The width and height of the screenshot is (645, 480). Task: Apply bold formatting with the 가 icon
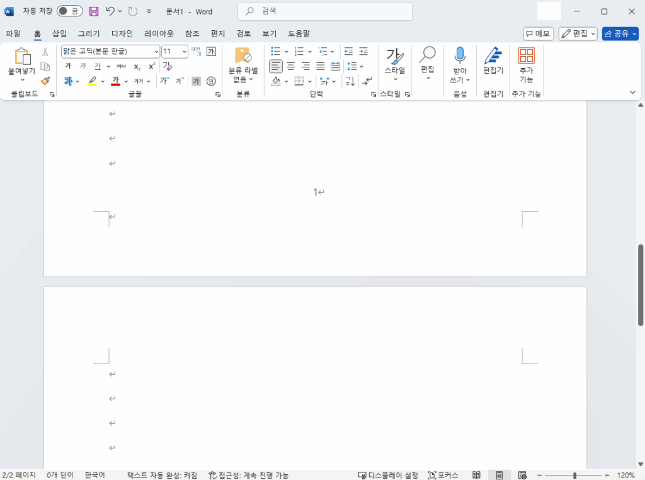[x=67, y=66]
